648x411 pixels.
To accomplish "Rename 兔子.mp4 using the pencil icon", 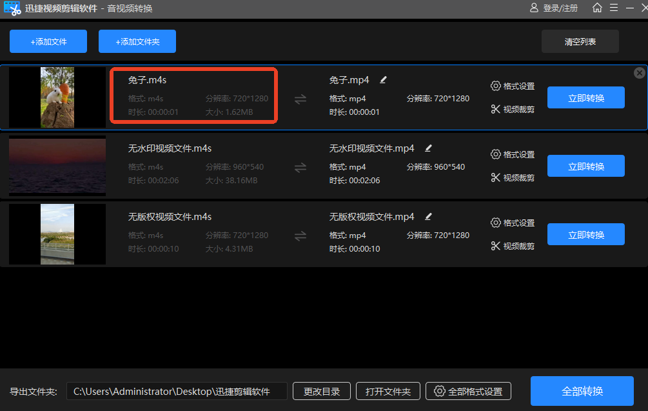I will [382, 79].
